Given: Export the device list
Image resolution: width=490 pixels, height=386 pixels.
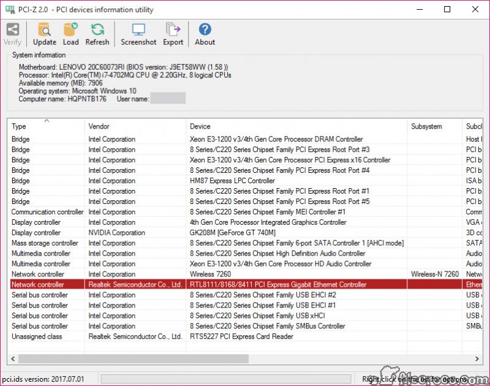Looking at the screenshot, I should pos(173,30).
